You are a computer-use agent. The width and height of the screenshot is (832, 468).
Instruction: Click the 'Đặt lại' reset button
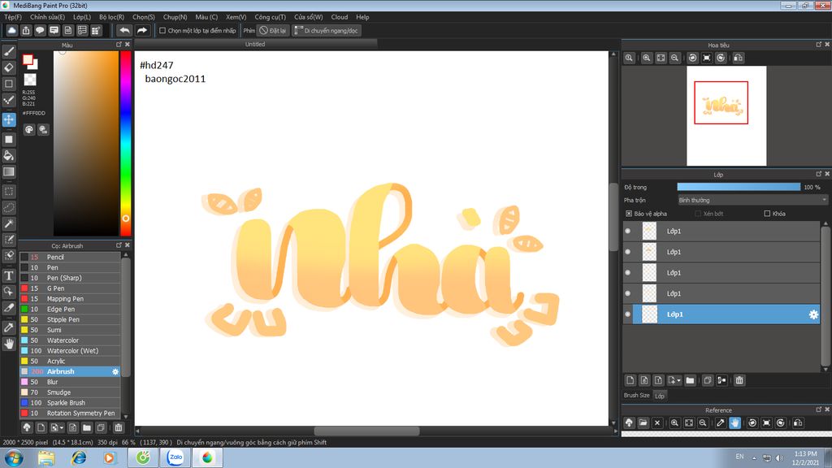[273, 30]
